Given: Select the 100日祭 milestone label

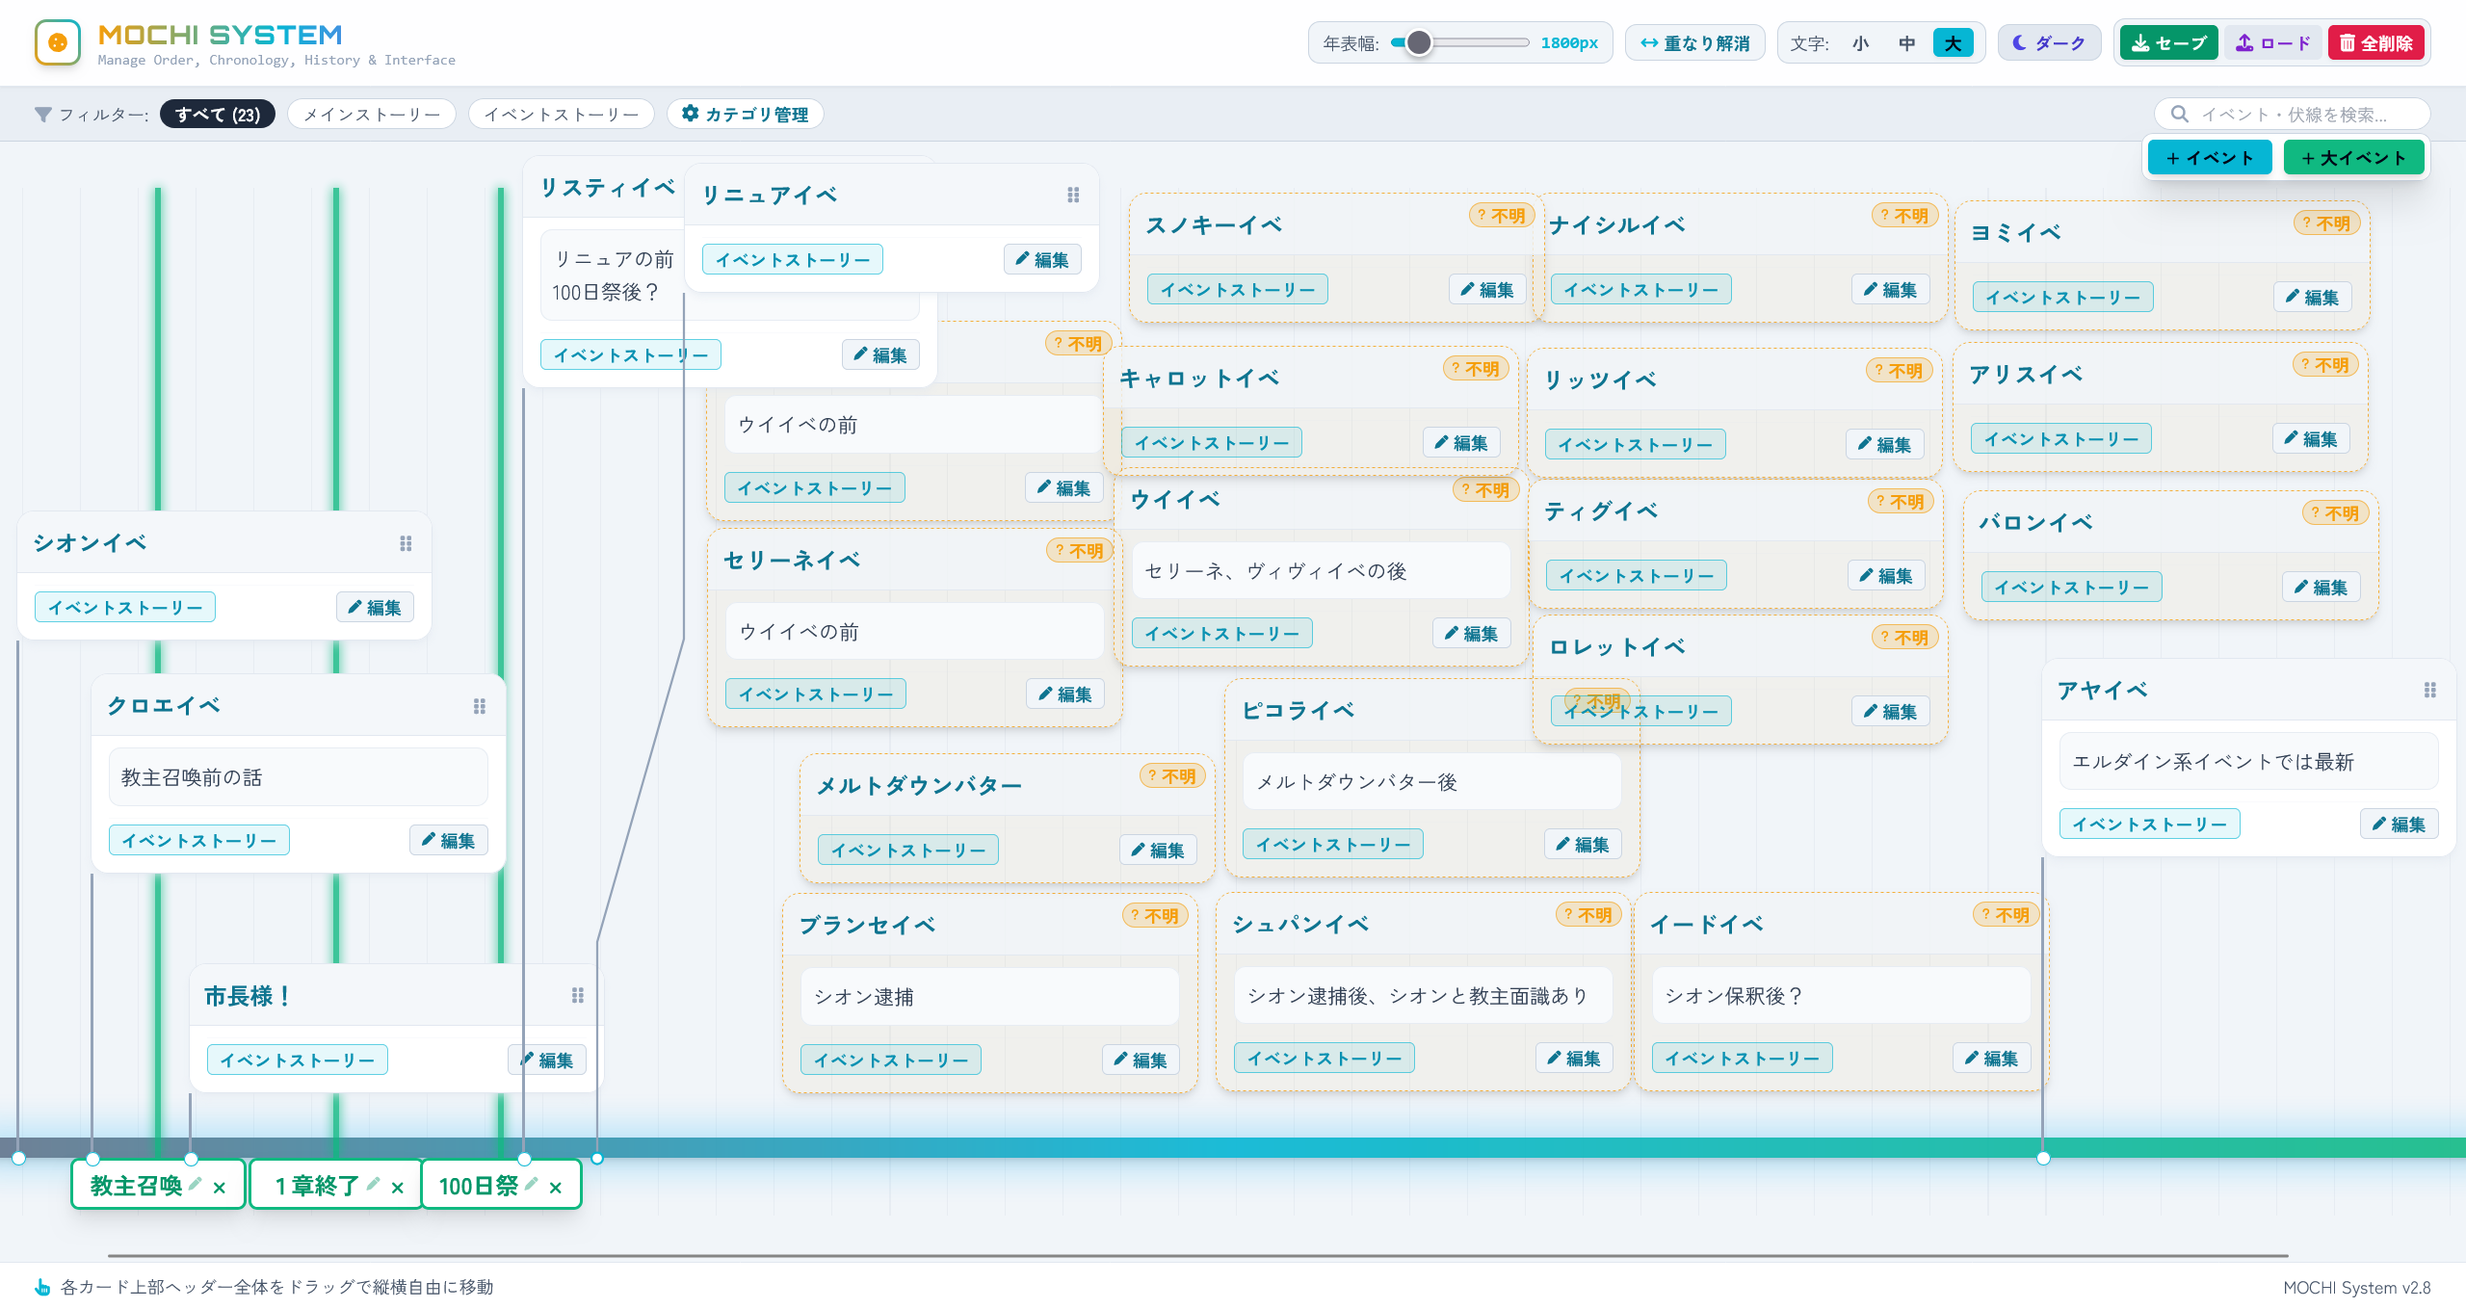Looking at the screenshot, I should [479, 1186].
